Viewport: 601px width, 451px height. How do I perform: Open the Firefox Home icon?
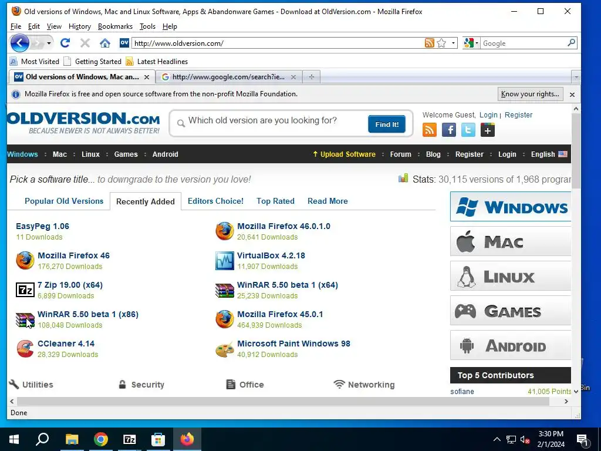tap(104, 43)
